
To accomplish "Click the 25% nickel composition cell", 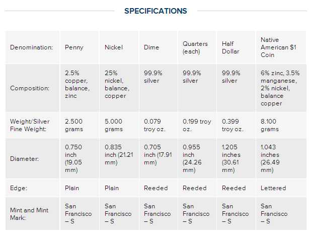I will tap(116, 84).
